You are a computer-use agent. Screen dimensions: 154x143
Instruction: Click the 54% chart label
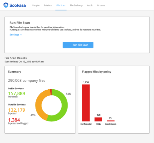(68, 94)
